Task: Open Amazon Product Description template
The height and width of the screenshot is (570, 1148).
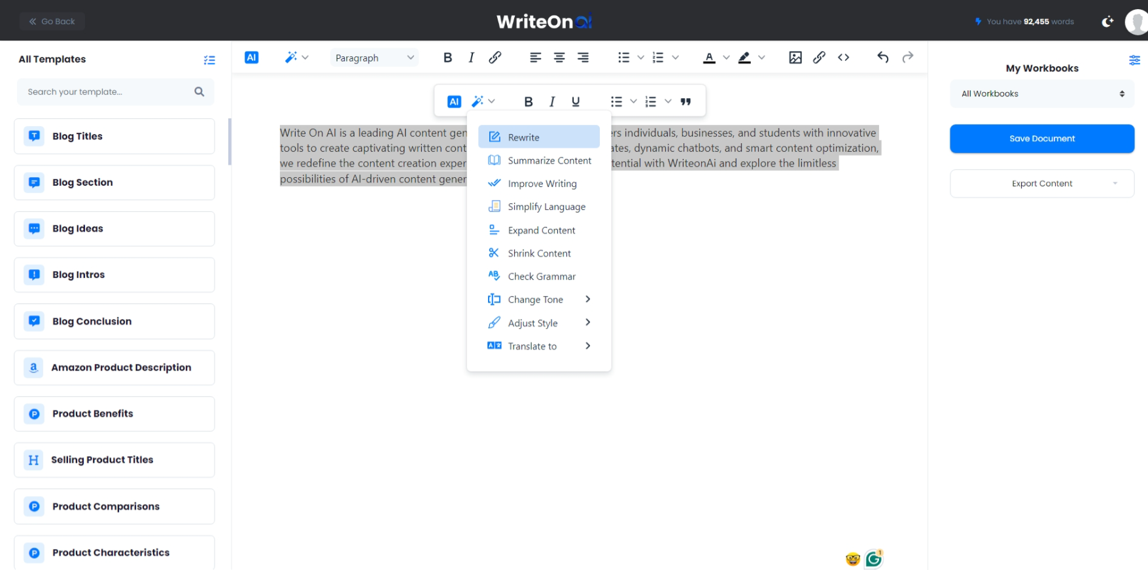Action: click(114, 367)
